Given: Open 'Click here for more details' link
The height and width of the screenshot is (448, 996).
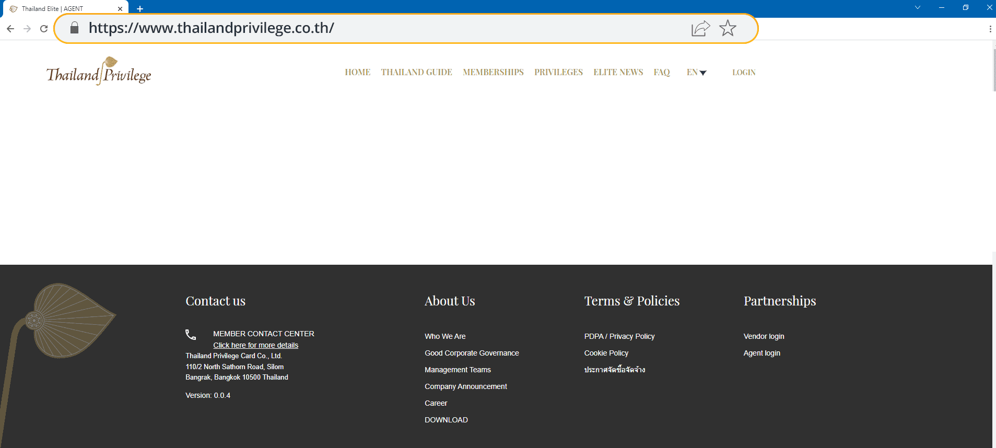Looking at the screenshot, I should point(255,345).
